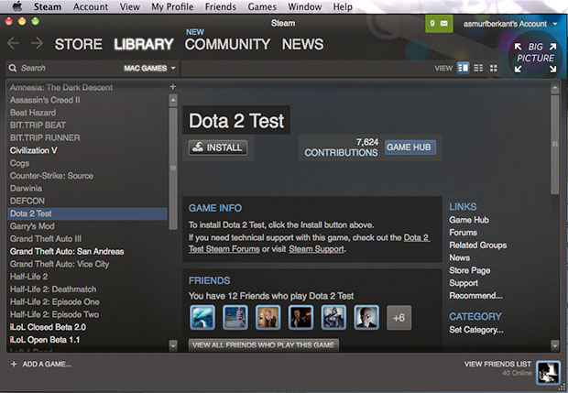Open the Forums link under Links
This screenshot has height=393, width=568.
tap(463, 232)
